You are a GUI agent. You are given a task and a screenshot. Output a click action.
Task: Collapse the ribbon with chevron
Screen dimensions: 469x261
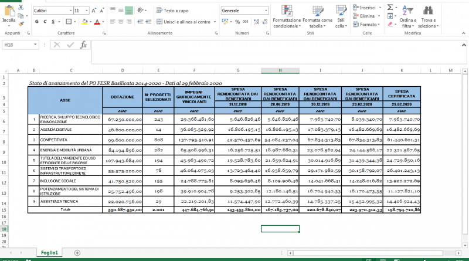click(464, 33)
